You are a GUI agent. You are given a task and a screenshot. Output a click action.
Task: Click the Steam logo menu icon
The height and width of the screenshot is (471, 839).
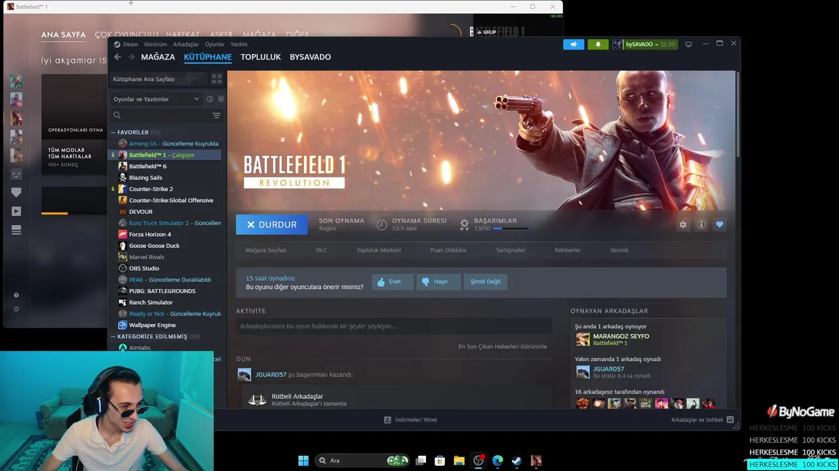pos(117,44)
